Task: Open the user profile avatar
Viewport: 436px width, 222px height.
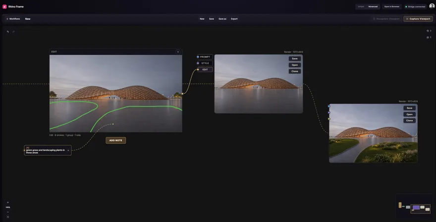Action: [x=432, y=6]
